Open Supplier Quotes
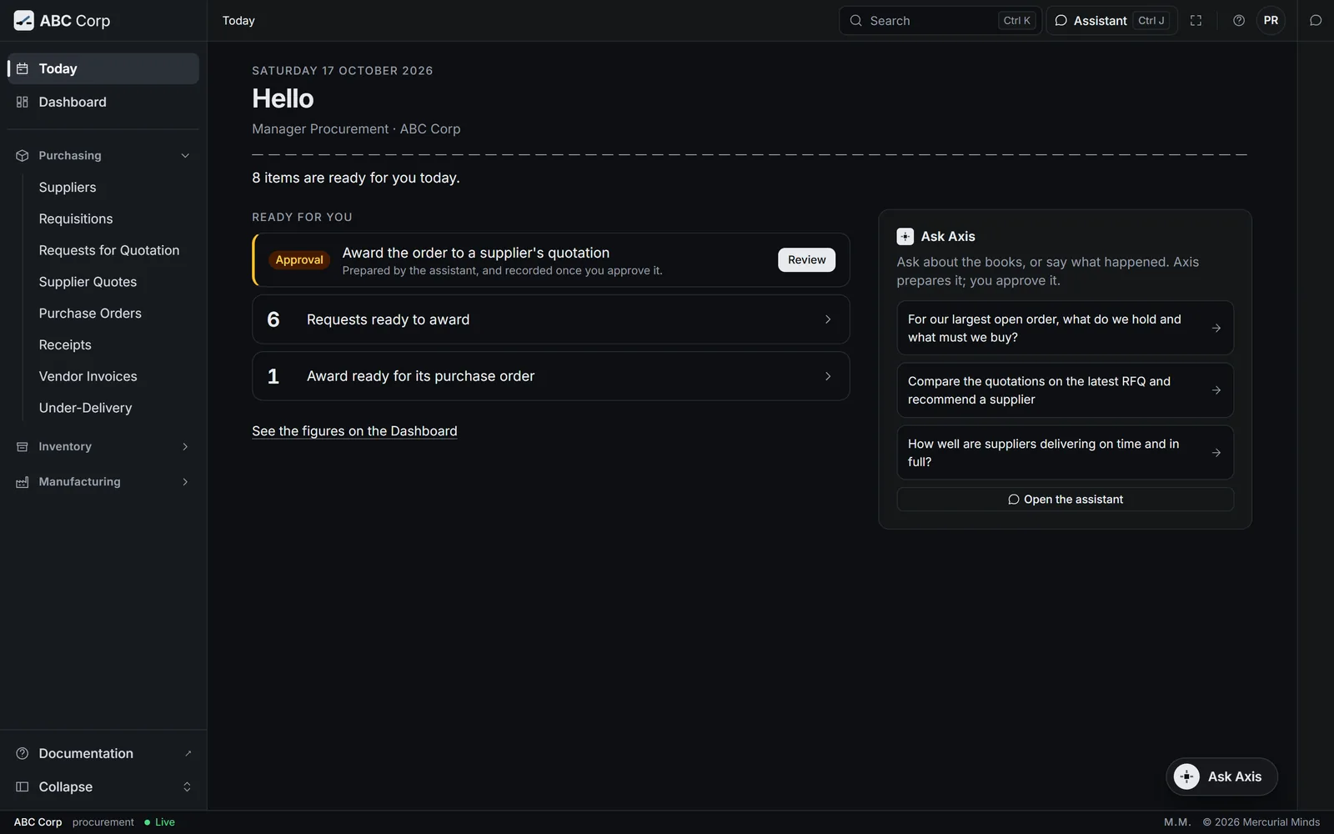This screenshot has width=1334, height=834. [x=88, y=282]
